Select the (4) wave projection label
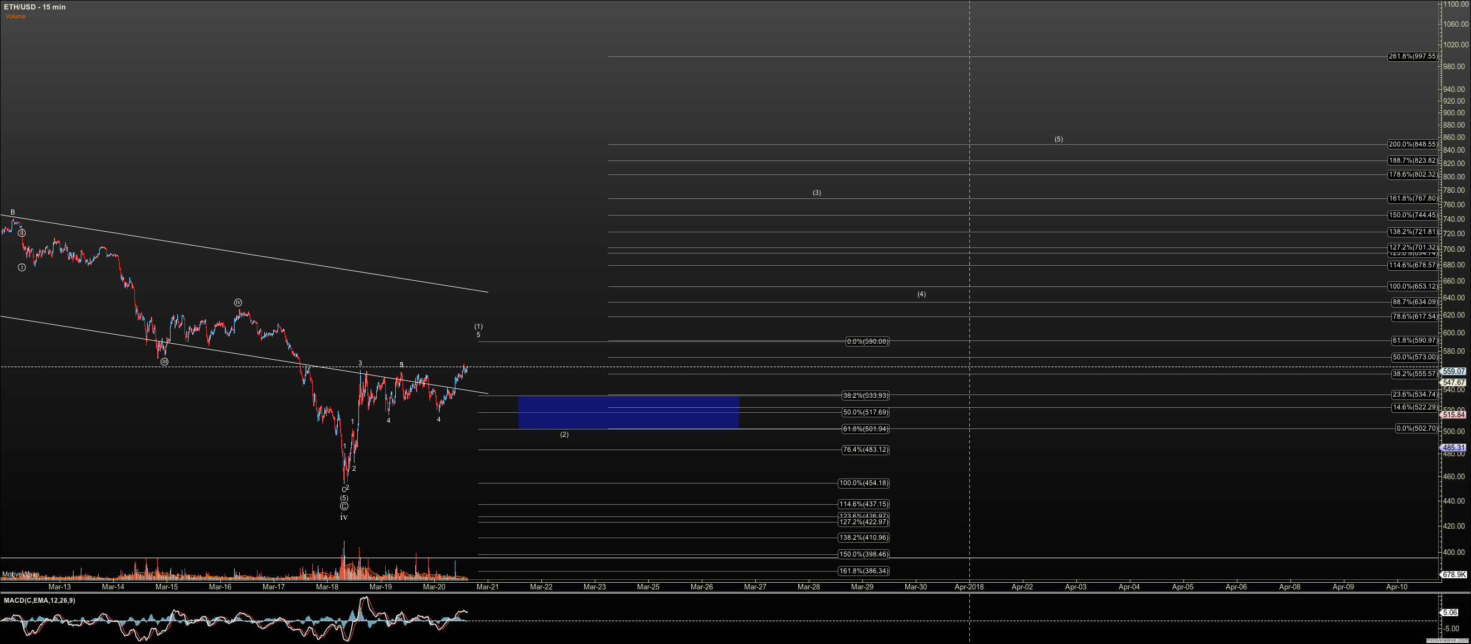This screenshot has height=644, width=1471. 921,294
